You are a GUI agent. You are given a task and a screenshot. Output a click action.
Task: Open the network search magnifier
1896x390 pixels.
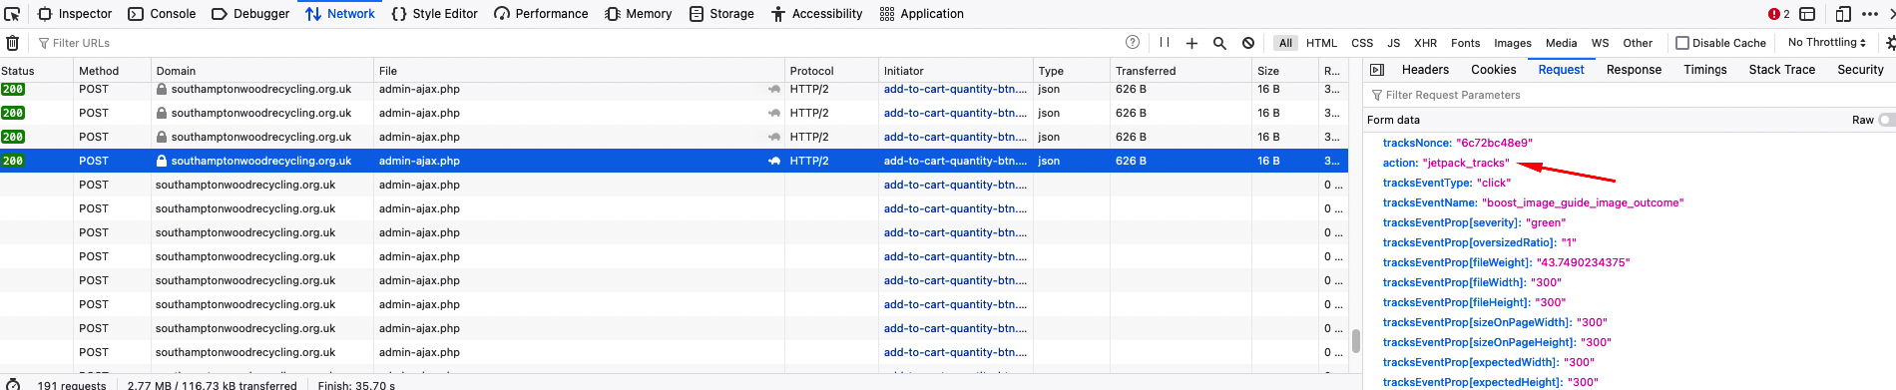[x=1219, y=43]
